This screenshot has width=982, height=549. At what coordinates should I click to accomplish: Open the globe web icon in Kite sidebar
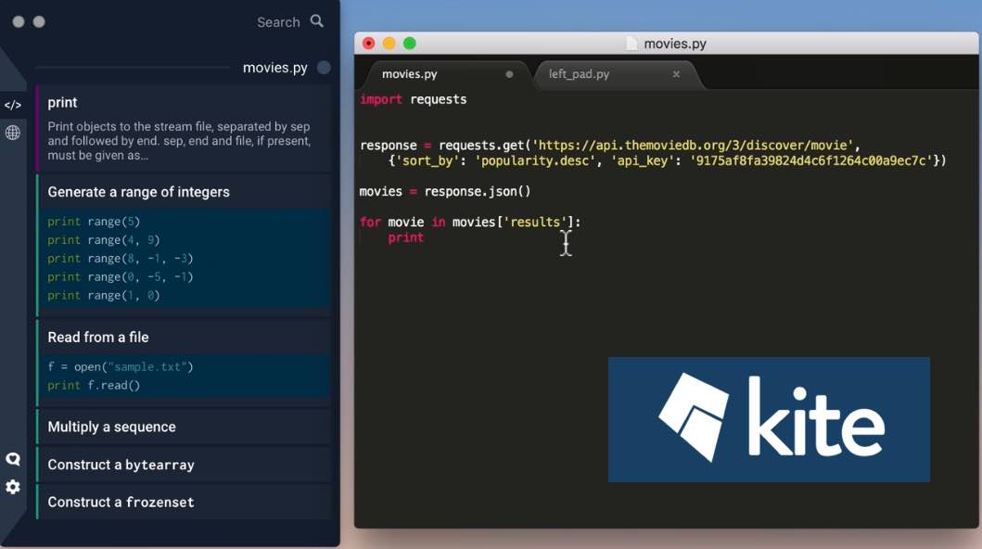13,133
